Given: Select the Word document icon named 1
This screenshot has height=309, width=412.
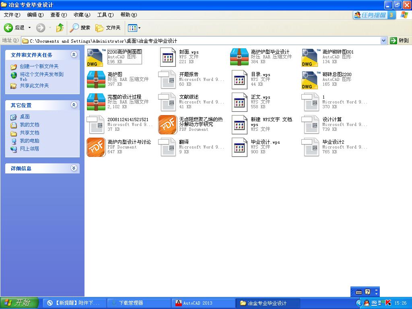Looking at the screenshot, I should 310,102.
